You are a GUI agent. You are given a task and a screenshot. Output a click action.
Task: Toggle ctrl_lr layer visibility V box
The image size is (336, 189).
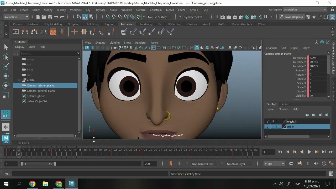[267, 127]
